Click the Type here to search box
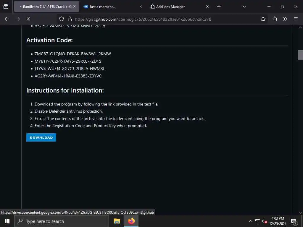Viewport: 303px width, 227px height. [62, 221]
